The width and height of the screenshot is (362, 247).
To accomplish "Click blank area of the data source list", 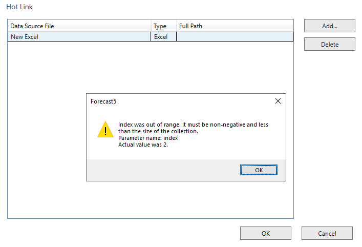I will coord(46,129).
